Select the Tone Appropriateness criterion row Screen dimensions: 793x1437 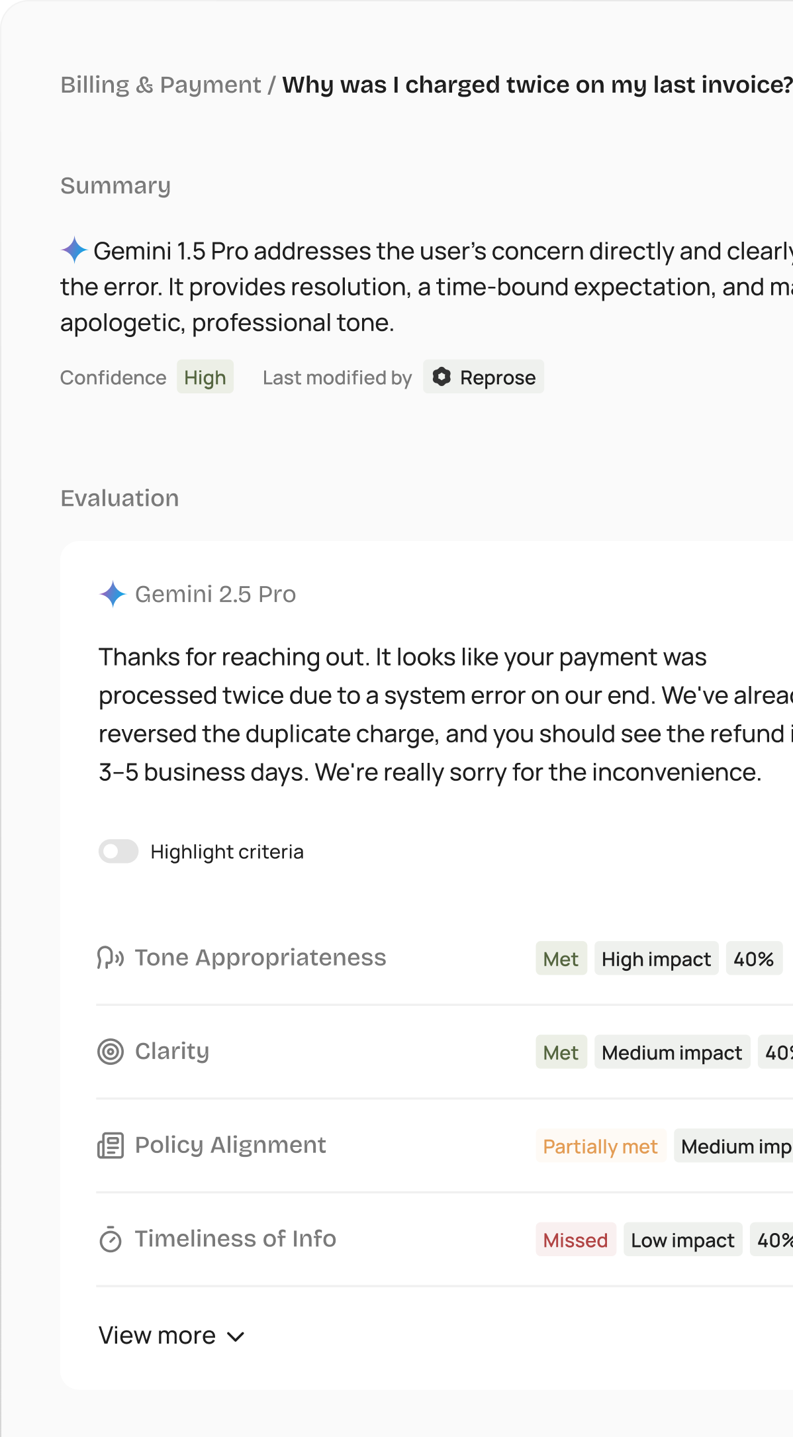point(260,958)
